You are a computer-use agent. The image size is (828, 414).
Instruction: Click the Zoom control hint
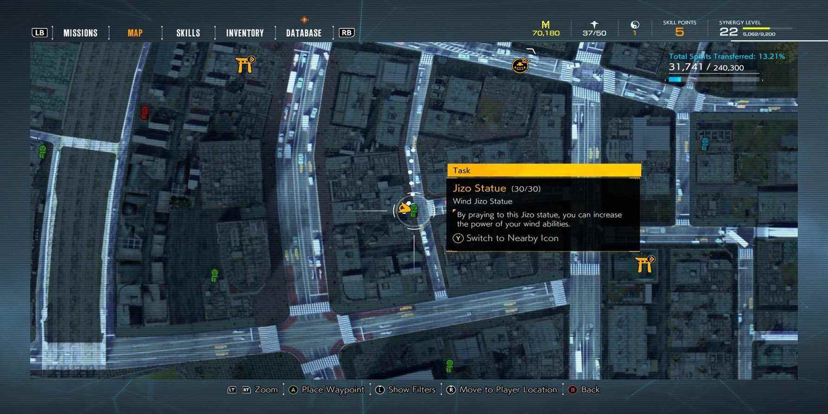click(266, 390)
